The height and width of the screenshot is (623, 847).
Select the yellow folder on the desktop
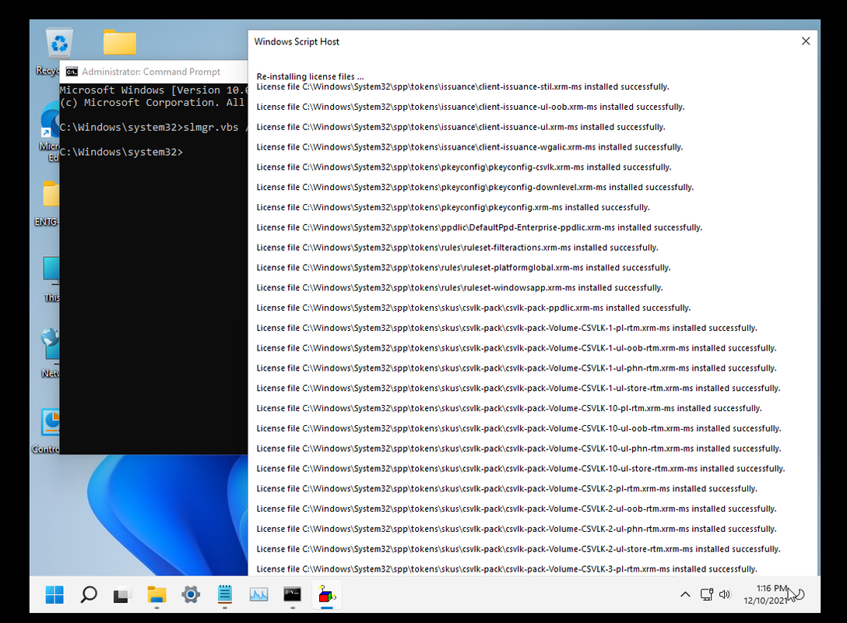click(119, 42)
